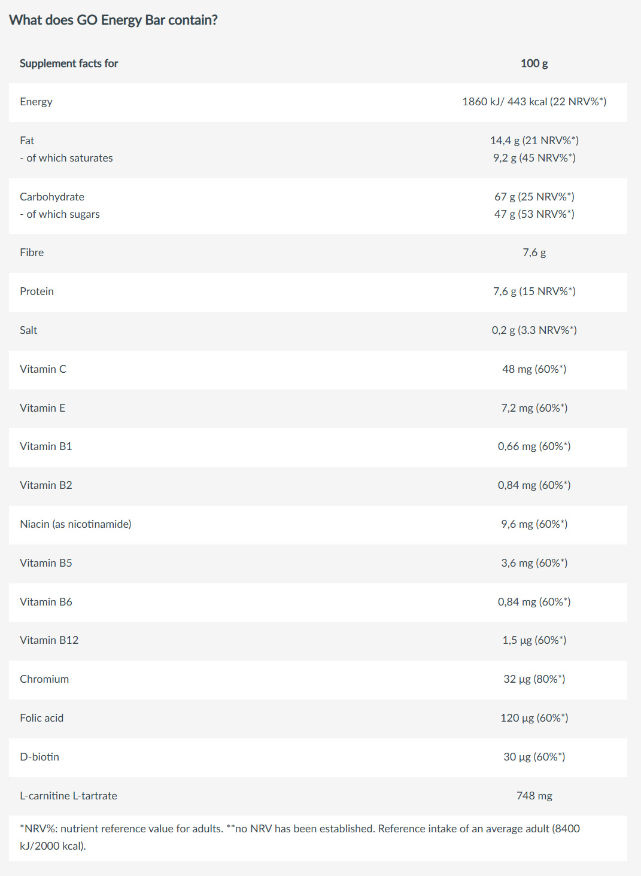Screen dimensions: 641x876
Task: Click the L-carnitine L-tartrate '748 mg' value
Action: [534, 796]
